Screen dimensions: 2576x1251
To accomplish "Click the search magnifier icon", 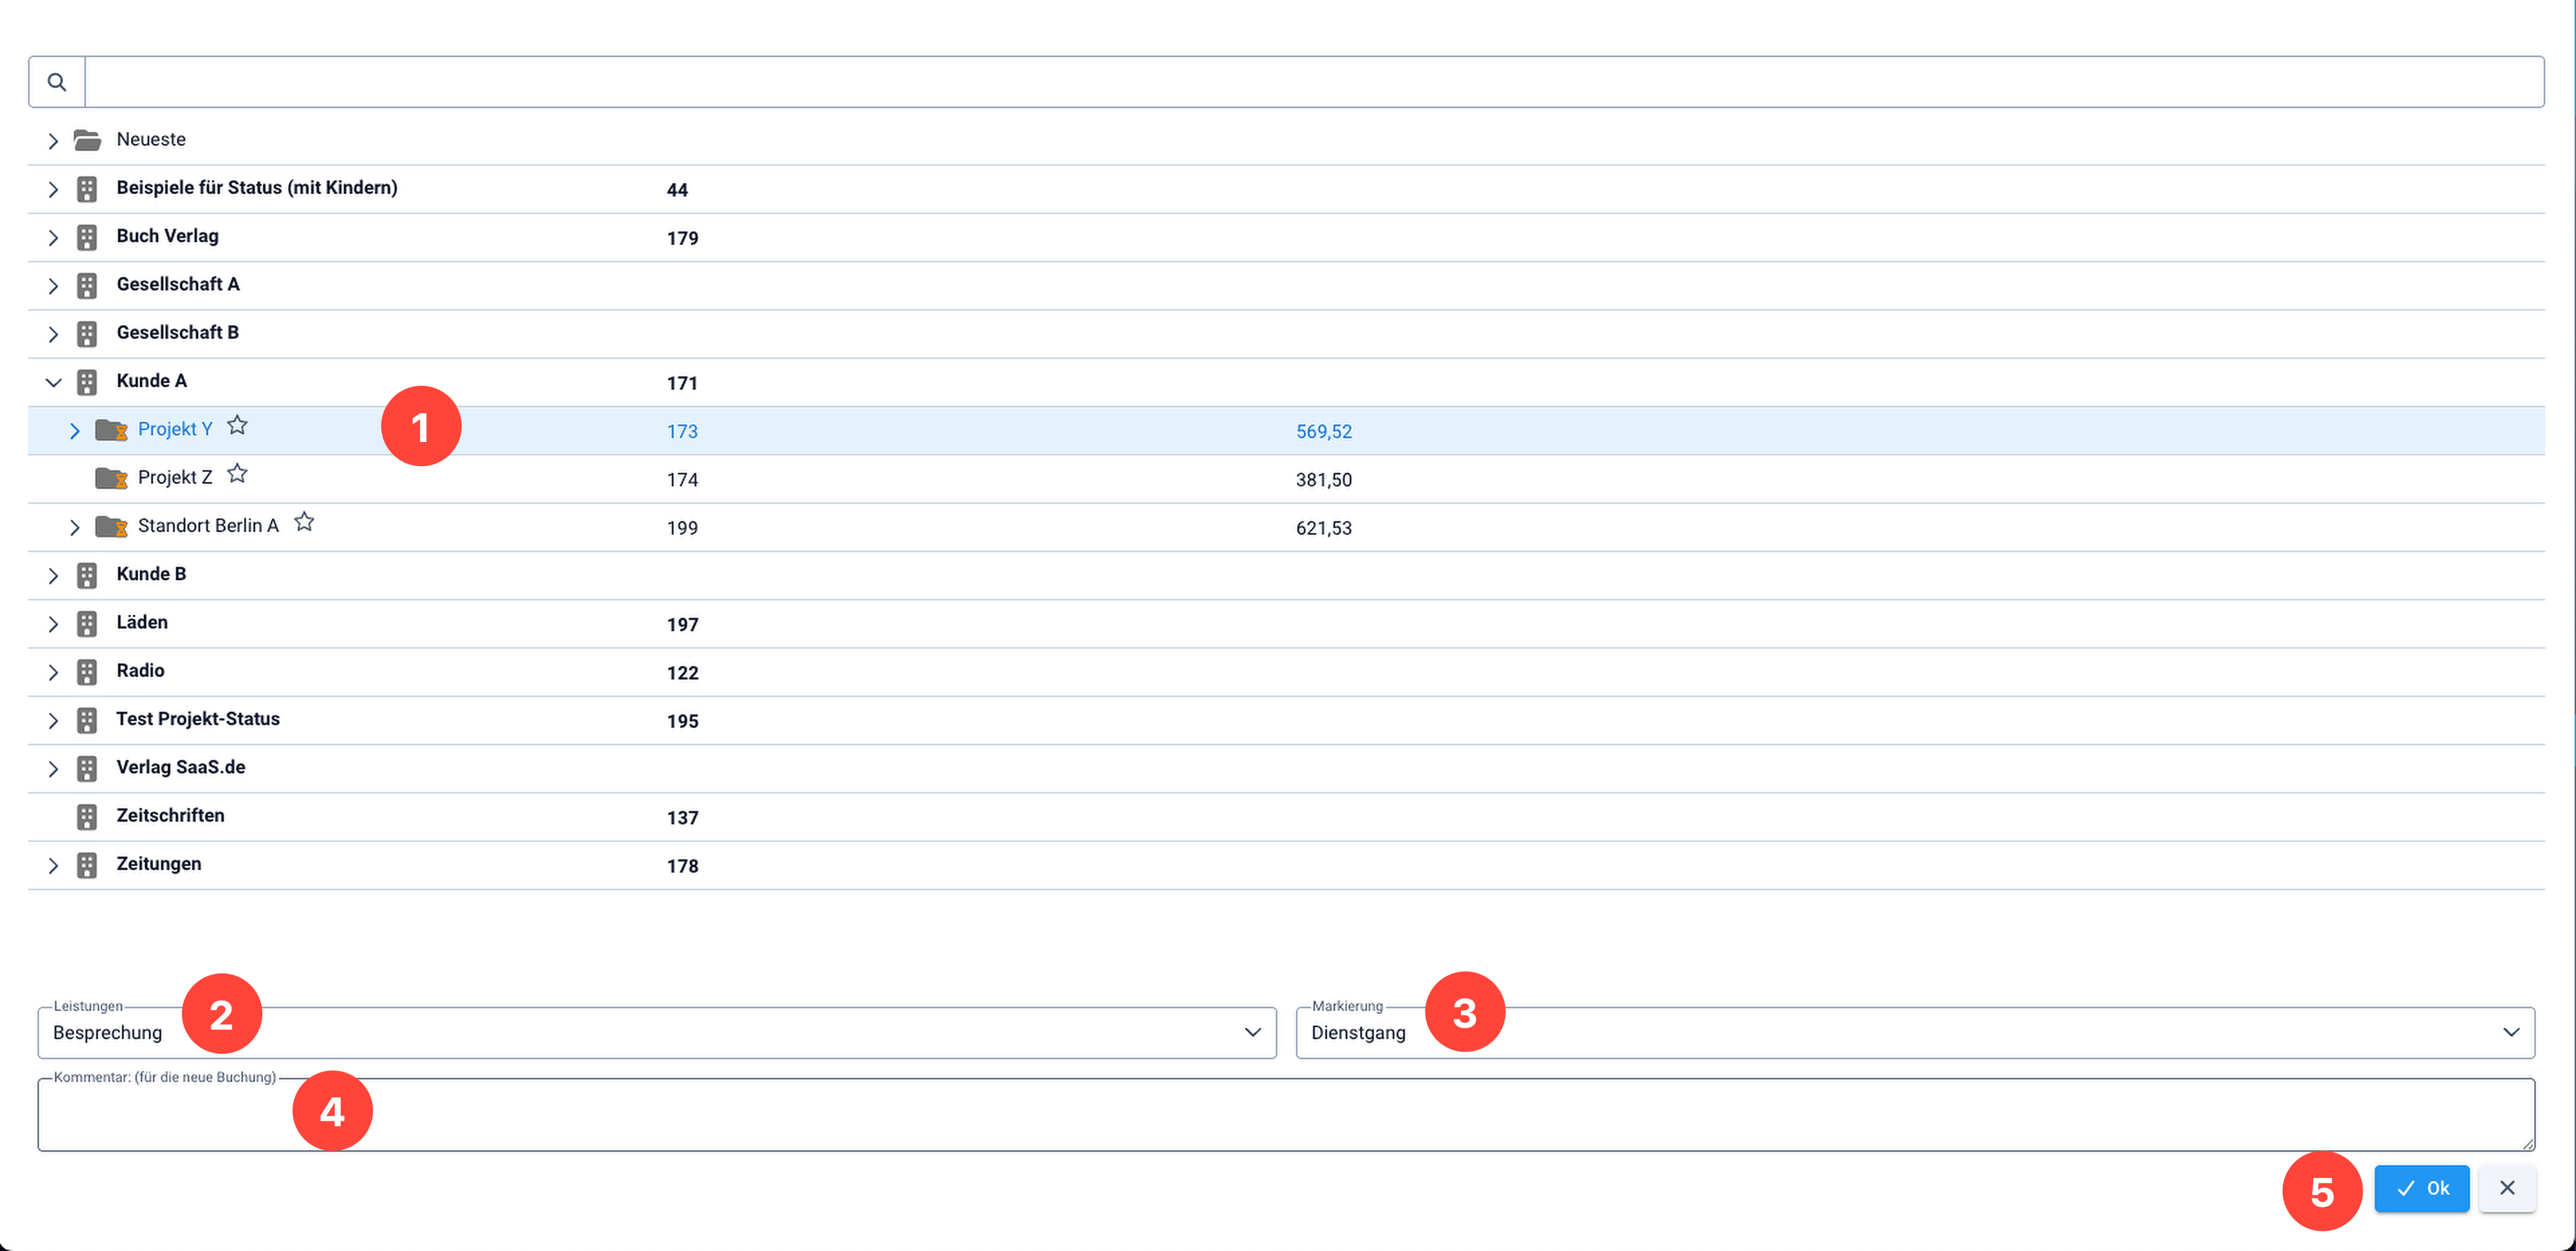I will click(x=57, y=82).
